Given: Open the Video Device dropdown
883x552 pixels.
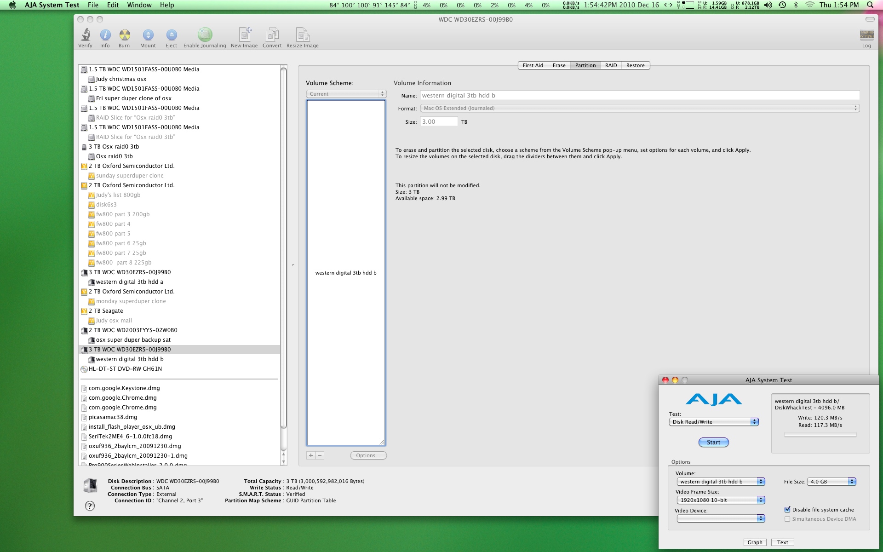Looking at the screenshot, I should pos(721,518).
